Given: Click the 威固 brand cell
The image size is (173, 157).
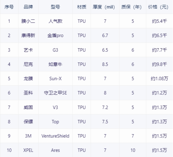Looking at the screenshot, I should pyautogui.click(x=28, y=107).
